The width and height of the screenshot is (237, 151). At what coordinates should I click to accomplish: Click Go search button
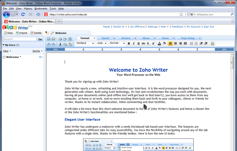point(40,39)
